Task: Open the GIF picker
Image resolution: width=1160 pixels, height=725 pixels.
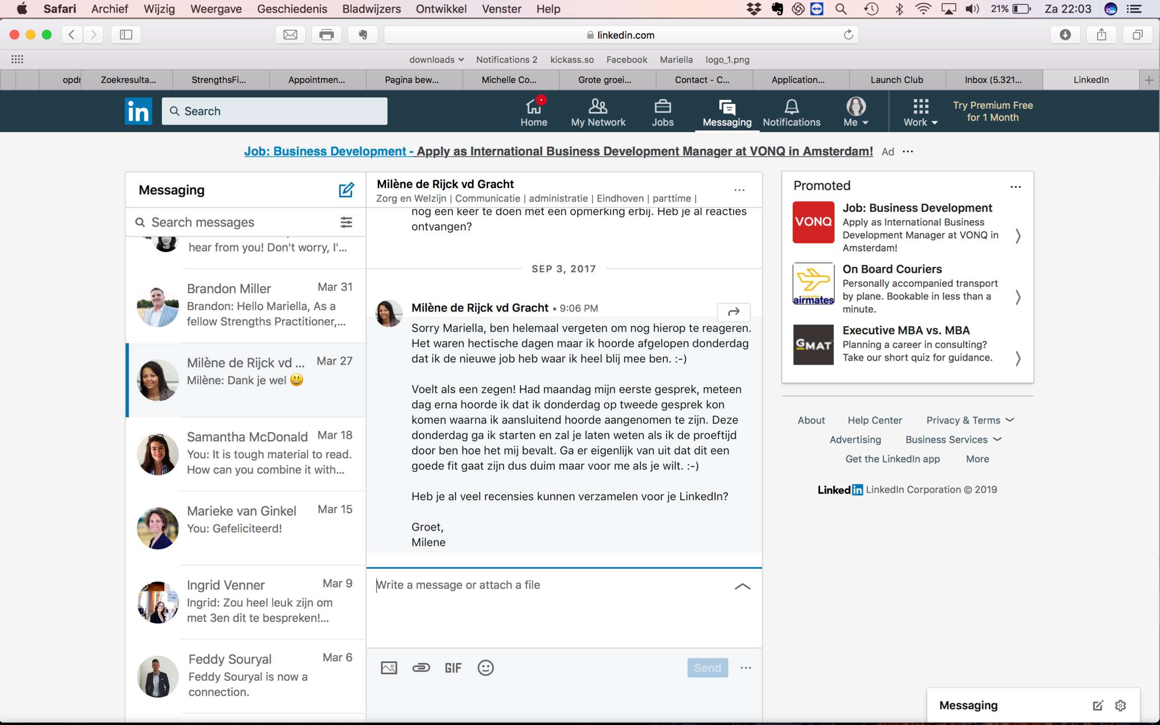Action: pos(453,668)
